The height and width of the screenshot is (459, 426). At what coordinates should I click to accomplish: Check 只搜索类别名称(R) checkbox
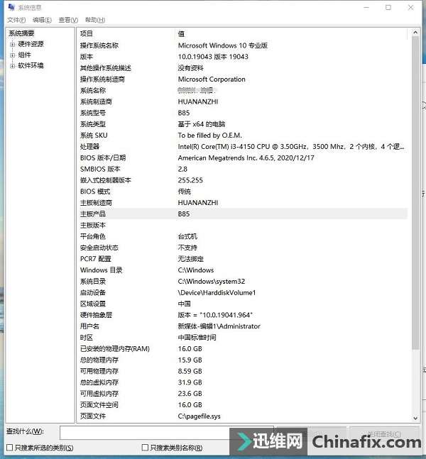click(145, 447)
